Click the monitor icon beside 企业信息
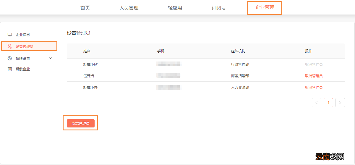The image size is (355, 165). tap(10, 35)
